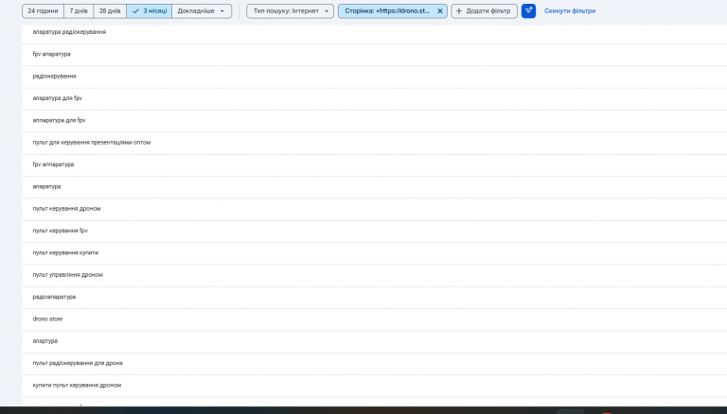
Task: Click Додати фільтр button
Action: pyautogui.click(x=484, y=10)
